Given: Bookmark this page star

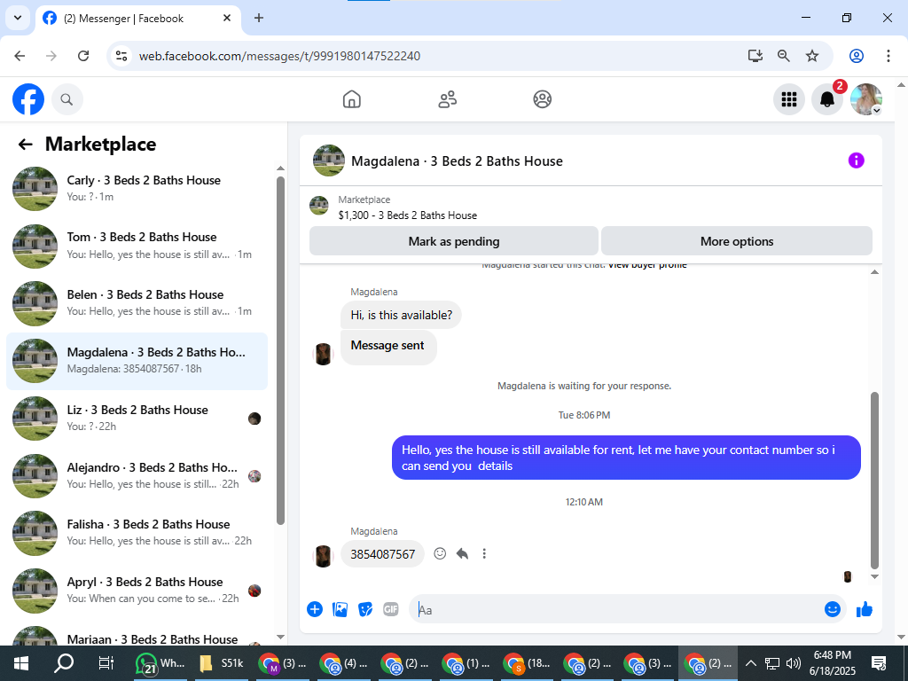Looking at the screenshot, I should pyautogui.click(x=812, y=56).
